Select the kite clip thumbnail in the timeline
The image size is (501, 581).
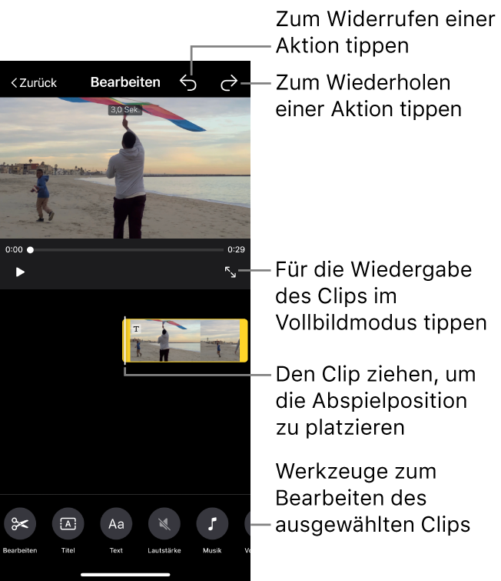pos(185,341)
